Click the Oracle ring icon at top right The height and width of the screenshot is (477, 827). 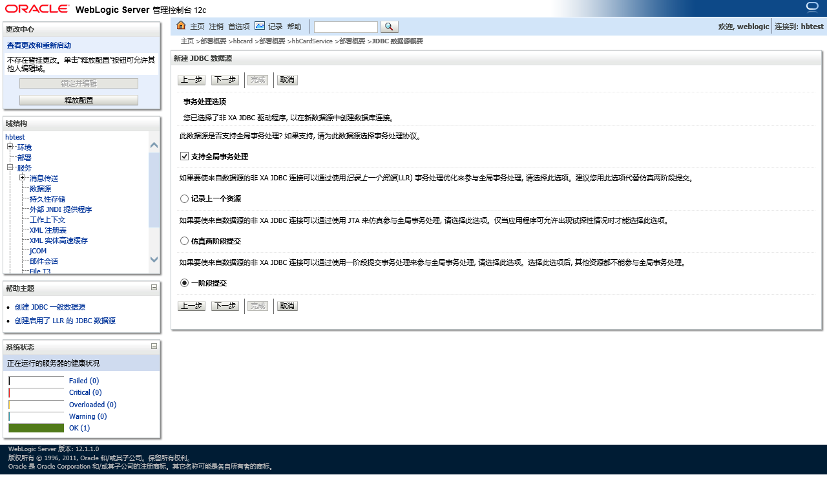[x=812, y=7]
